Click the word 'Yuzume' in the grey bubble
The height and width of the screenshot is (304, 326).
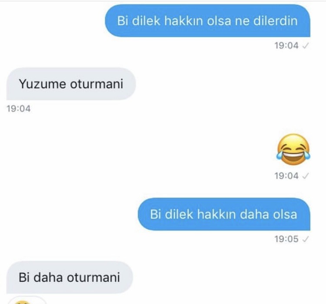pos(42,84)
